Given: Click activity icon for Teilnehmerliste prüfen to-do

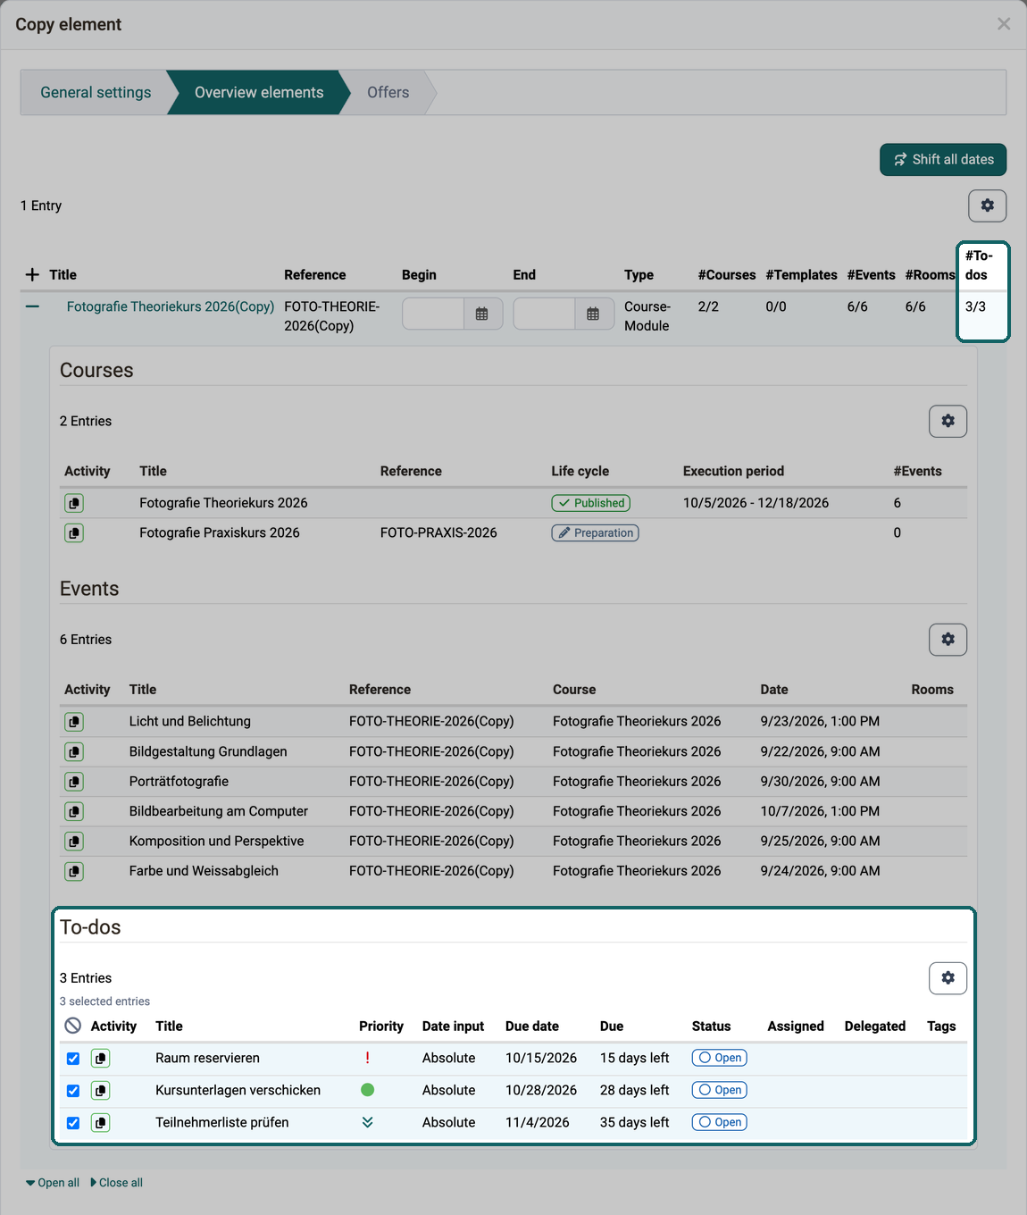Looking at the screenshot, I should click(x=101, y=1123).
